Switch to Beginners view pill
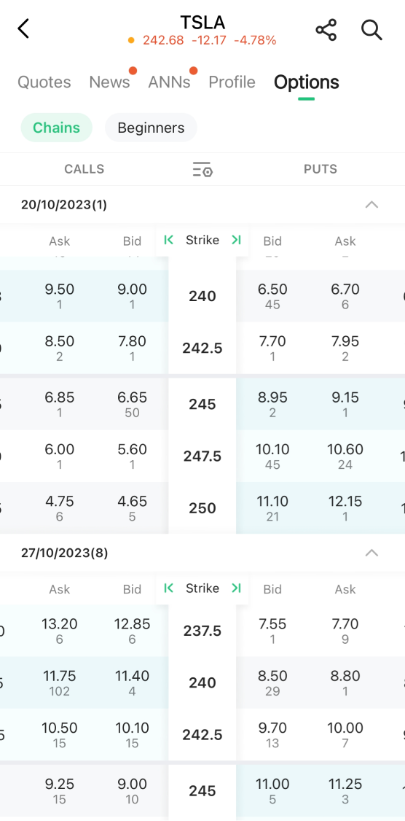The width and height of the screenshot is (405, 821). coord(151,128)
